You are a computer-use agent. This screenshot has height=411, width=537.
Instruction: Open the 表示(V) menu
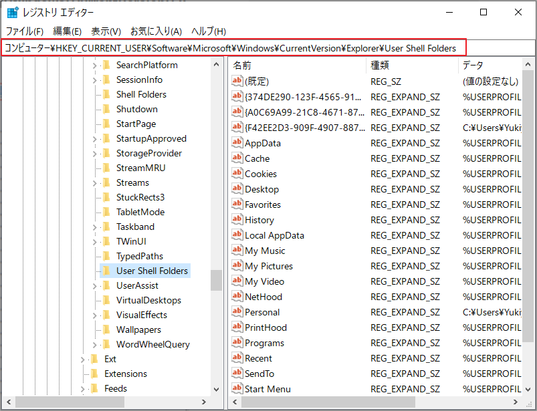coord(106,31)
